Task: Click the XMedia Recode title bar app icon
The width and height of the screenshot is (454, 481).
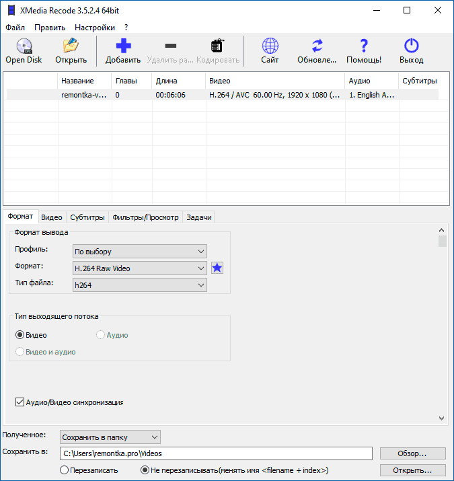Action: (x=11, y=11)
